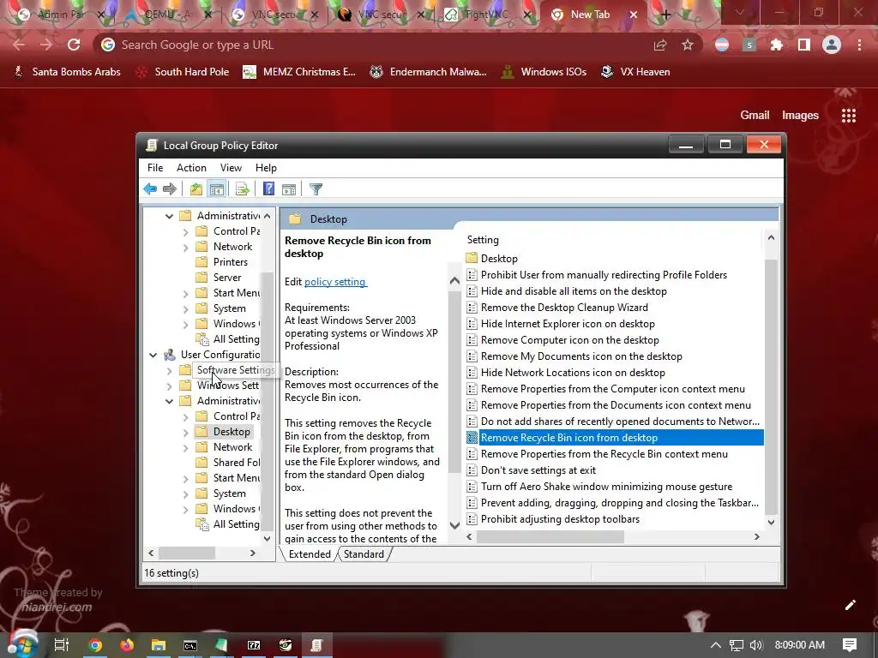The width and height of the screenshot is (878, 658).
Task: Click tree pane scroll down arrow
Action: tap(268, 539)
